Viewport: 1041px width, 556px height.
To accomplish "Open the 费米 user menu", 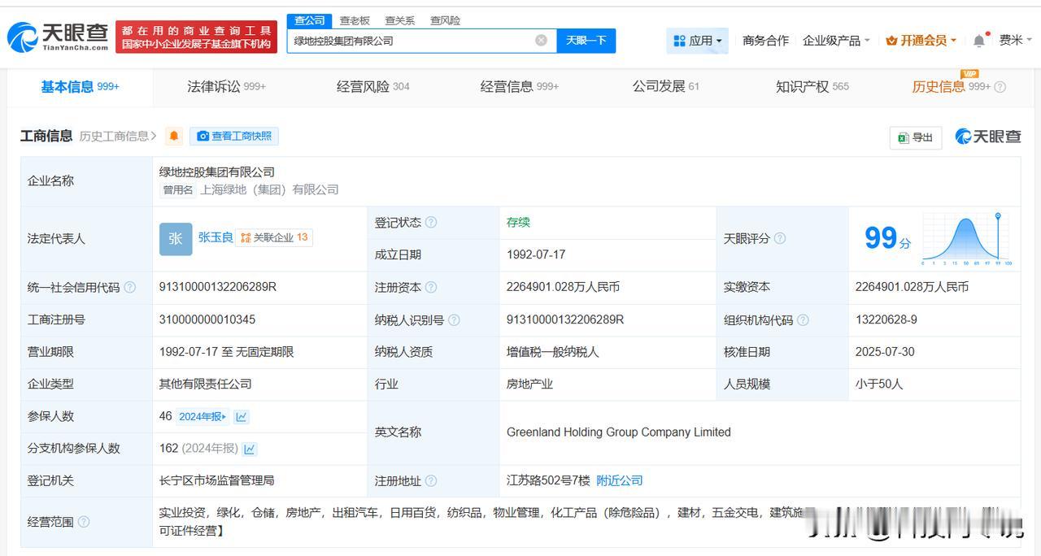I will (x=1015, y=41).
